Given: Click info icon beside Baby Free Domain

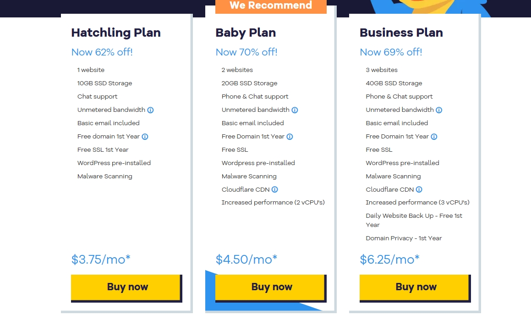Looking at the screenshot, I should [x=290, y=137].
